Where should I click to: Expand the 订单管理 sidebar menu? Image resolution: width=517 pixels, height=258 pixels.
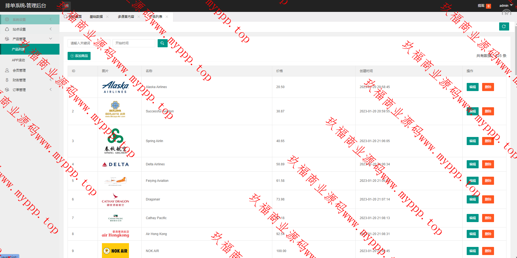point(30,90)
